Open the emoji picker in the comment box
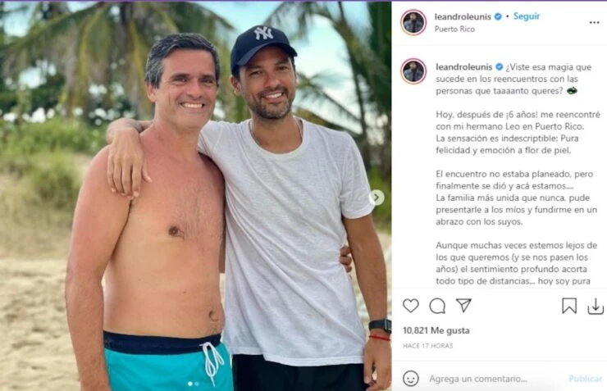607x391 pixels. pyautogui.click(x=411, y=378)
